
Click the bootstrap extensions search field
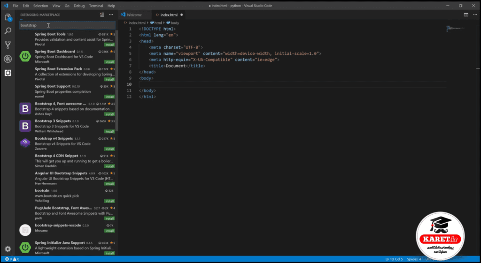click(68, 25)
